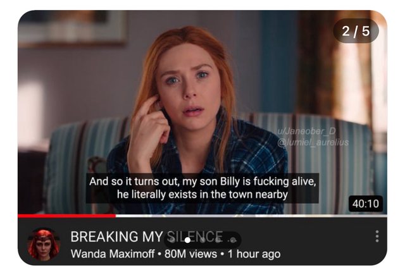Click the grey unwatched progress bar portion
The height and width of the screenshot is (270, 405).
pos(251,216)
